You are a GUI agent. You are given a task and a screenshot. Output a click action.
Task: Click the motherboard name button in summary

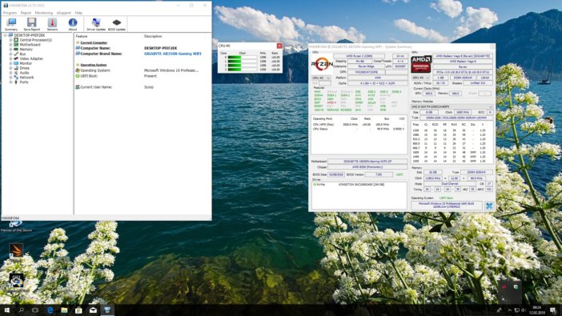[x=367, y=162]
